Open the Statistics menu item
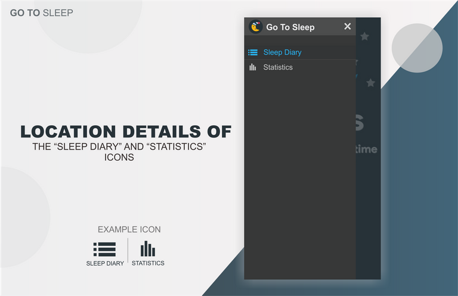Image resolution: width=458 pixels, height=296 pixels. click(300, 67)
